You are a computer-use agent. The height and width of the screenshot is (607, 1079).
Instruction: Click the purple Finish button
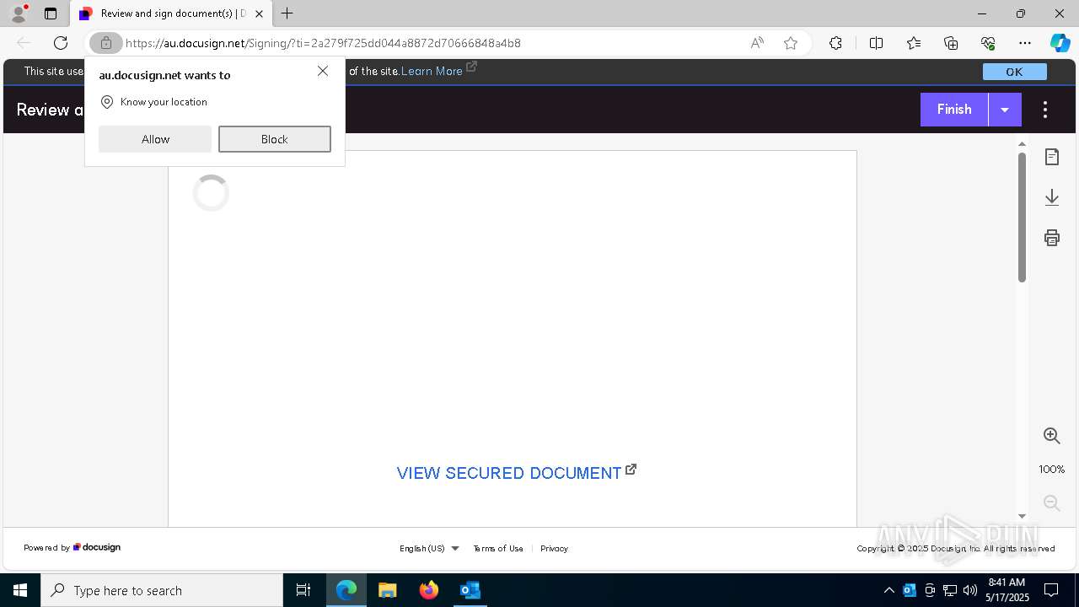click(x=954, y=110)
